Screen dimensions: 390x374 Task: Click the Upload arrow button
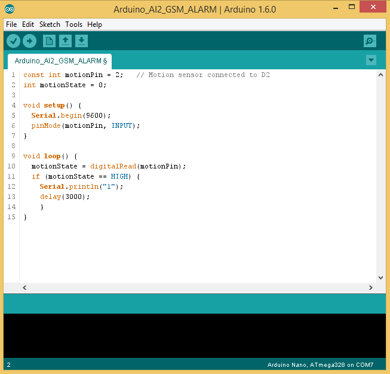[30, 41]
